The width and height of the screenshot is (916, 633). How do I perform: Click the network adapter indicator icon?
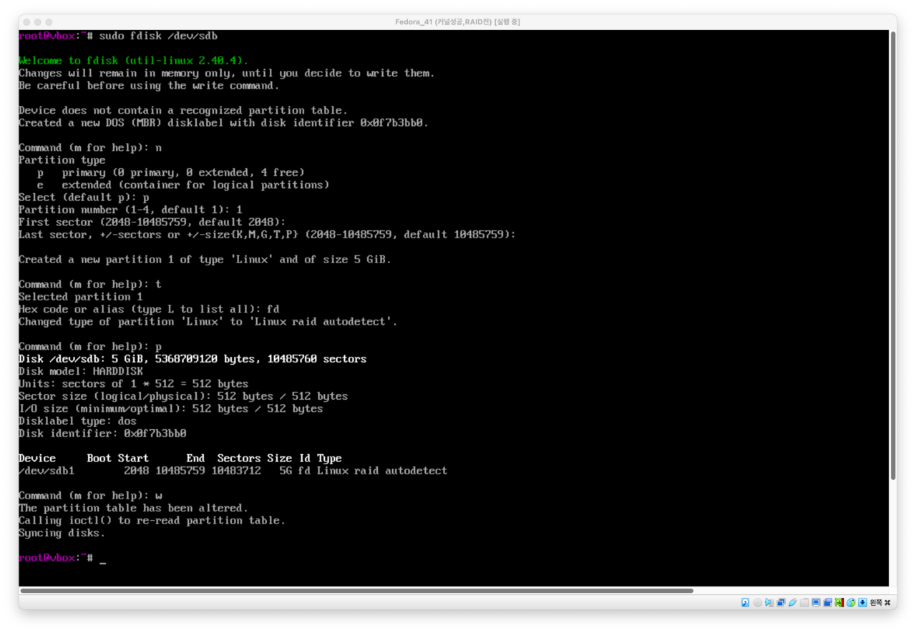coord(781,602)
